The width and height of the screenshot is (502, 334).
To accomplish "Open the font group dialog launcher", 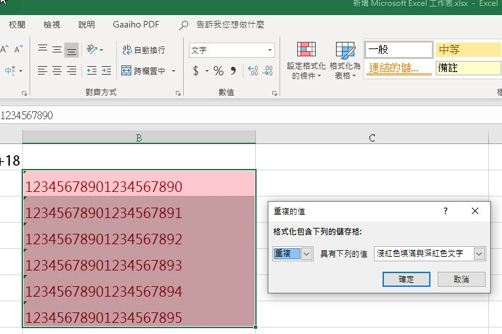I will 24,94.
